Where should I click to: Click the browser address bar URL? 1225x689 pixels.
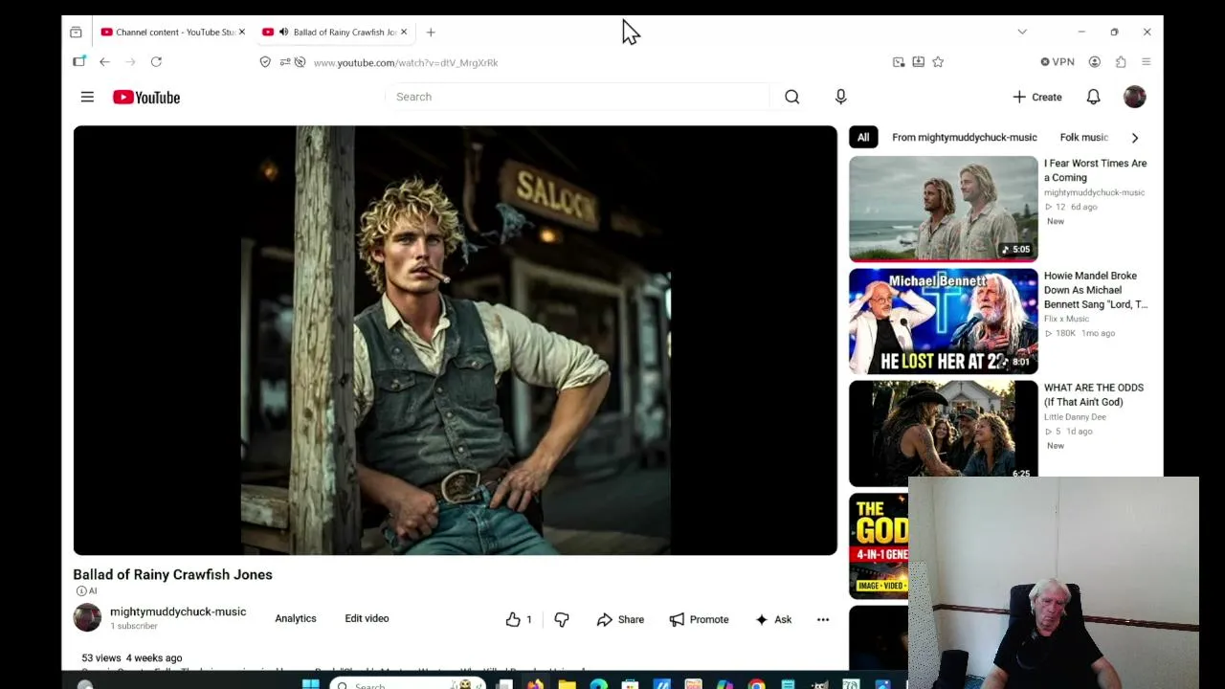(x=406, y=63)
